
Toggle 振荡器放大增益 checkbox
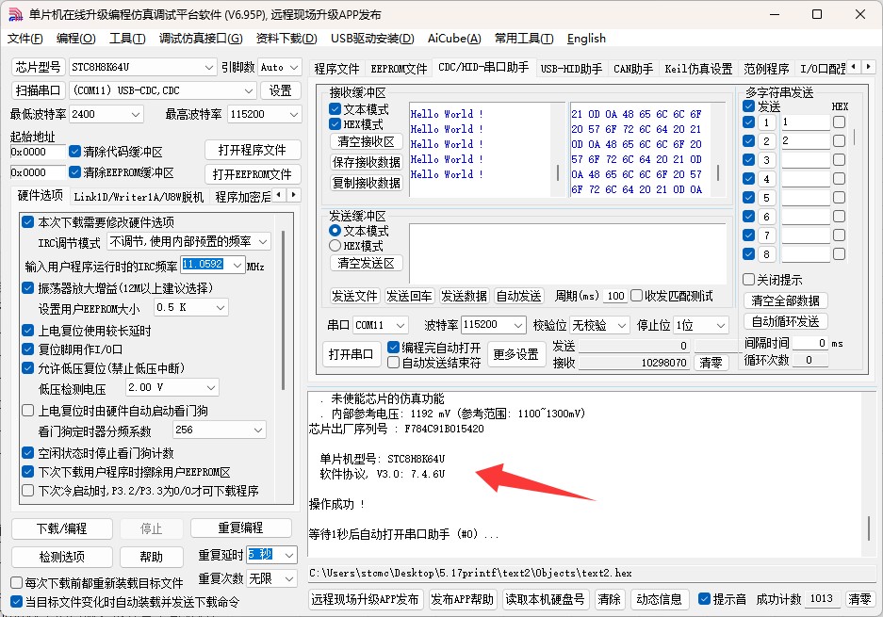(27, 288)
